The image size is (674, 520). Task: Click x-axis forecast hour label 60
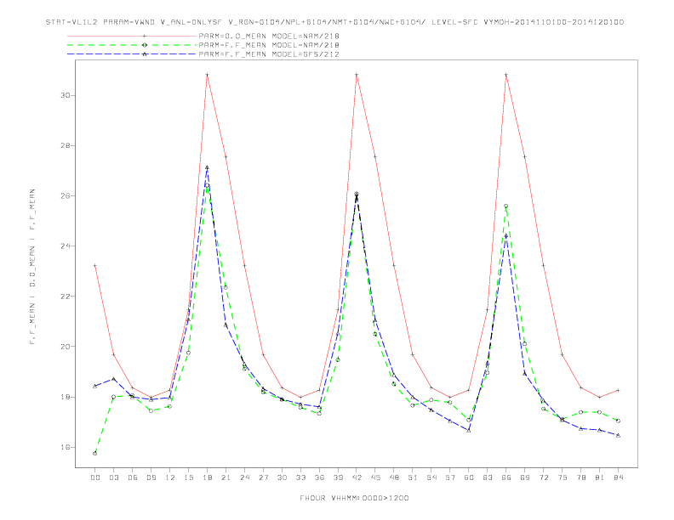tap(469, 478)
